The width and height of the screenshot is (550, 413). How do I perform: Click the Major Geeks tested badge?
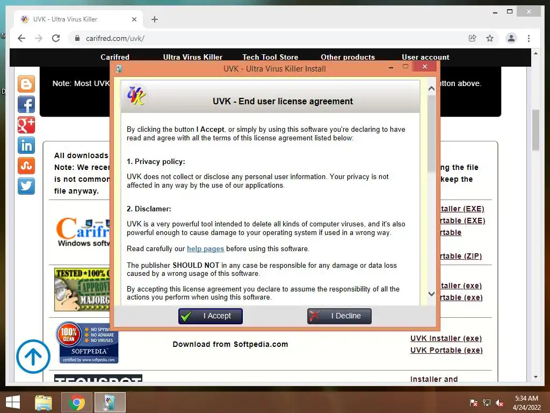[82, 289]
